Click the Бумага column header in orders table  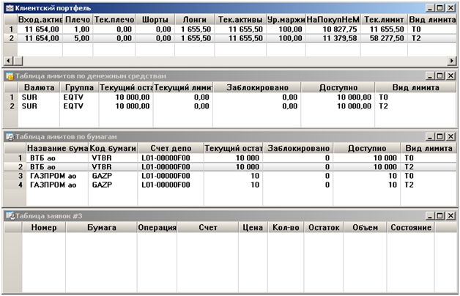coord(101,228)
